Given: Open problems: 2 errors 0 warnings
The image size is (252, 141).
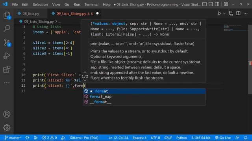Looking at the screenshot, I should (x=50, y=137).
